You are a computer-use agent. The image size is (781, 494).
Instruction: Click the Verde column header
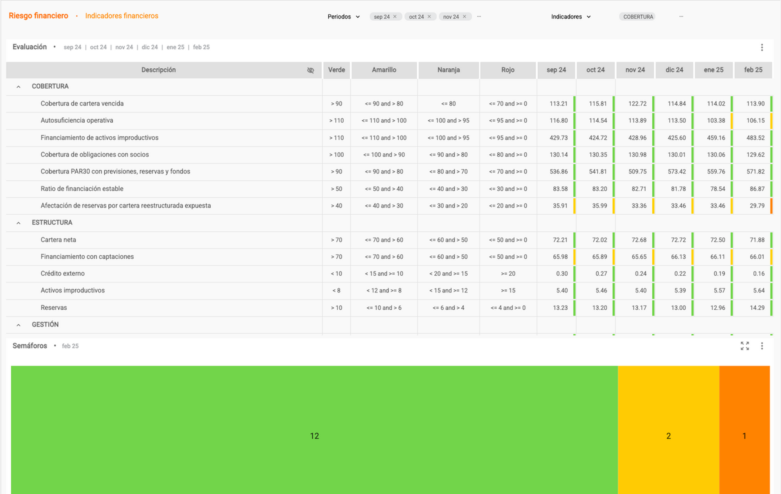click(x=336, y=70)
